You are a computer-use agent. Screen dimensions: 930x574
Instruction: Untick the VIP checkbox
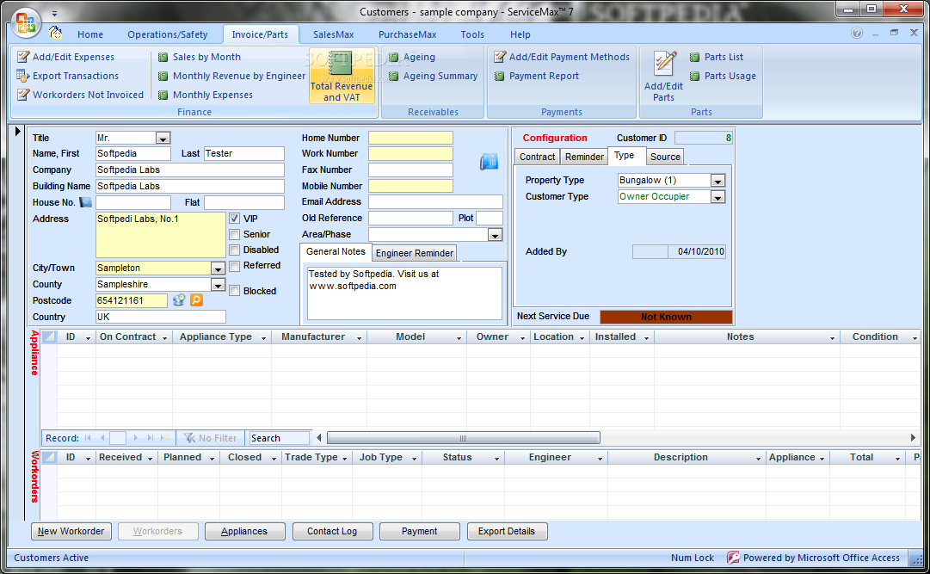pos(235,219)
